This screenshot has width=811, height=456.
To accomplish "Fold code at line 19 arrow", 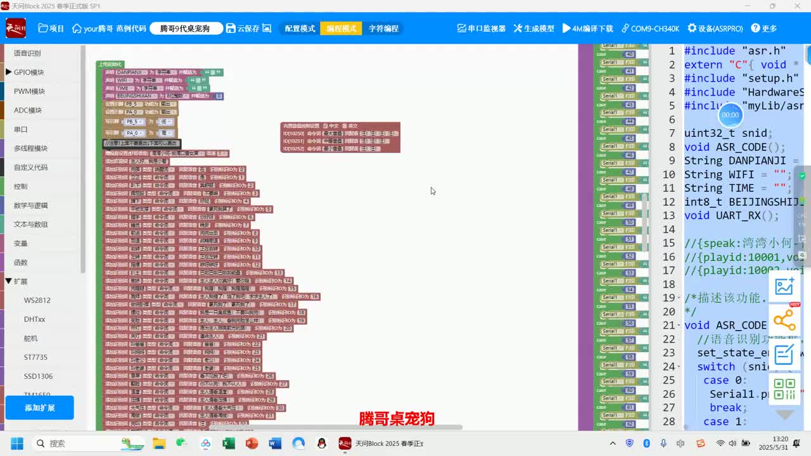I will point(680,298).
